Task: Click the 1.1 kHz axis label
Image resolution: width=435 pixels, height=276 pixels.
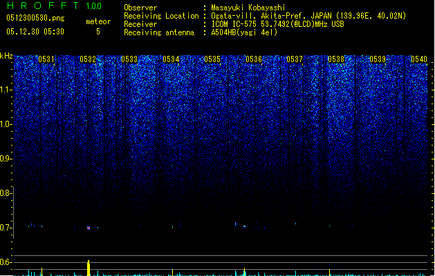Action: coord(6,90)
